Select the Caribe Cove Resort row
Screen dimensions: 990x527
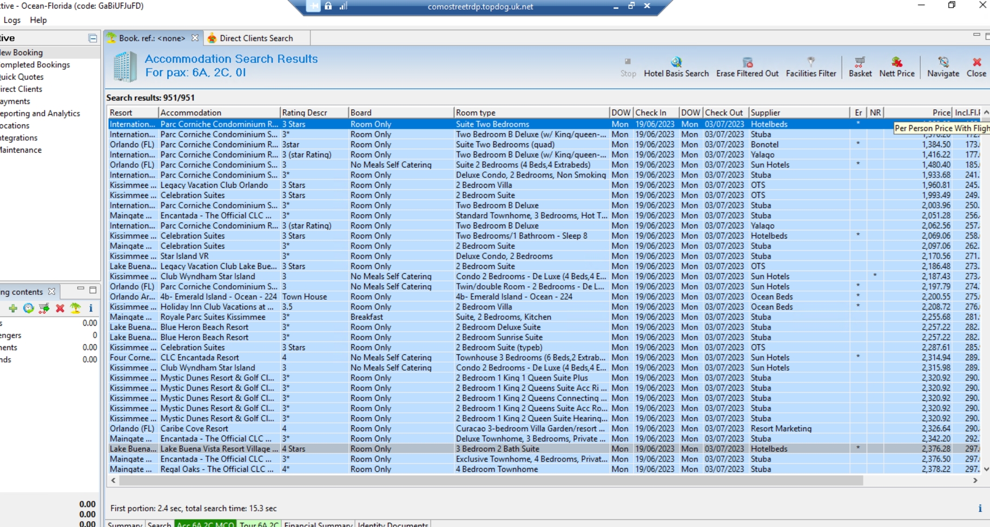pos(544,429)
